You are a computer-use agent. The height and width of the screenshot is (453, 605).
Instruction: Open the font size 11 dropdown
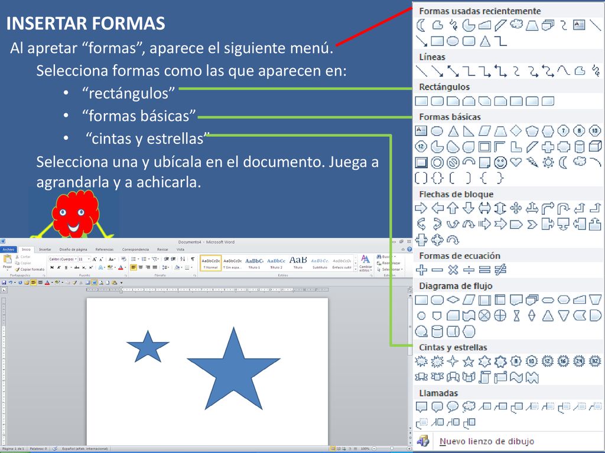(89, 260)
